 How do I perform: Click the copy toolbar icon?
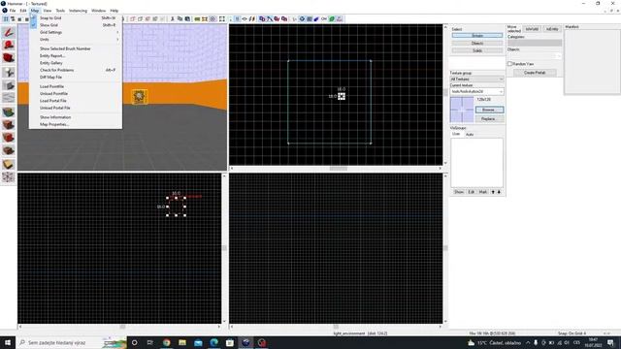click(x=180, y=19)
